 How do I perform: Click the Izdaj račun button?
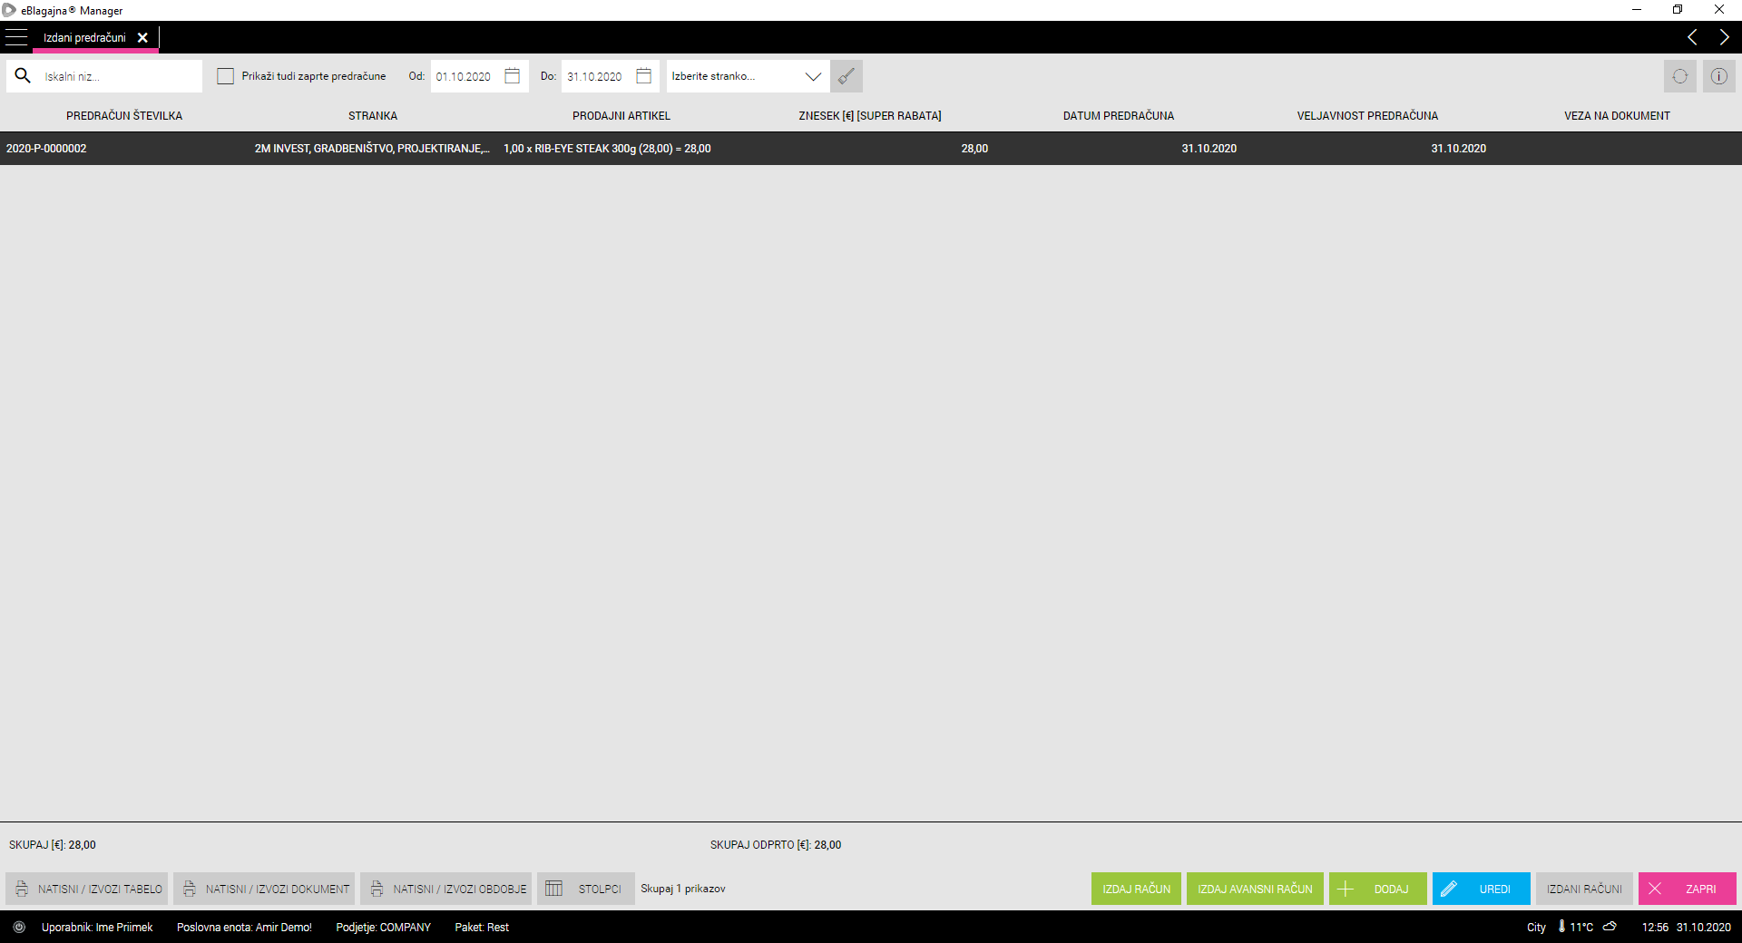point(1136,889)
